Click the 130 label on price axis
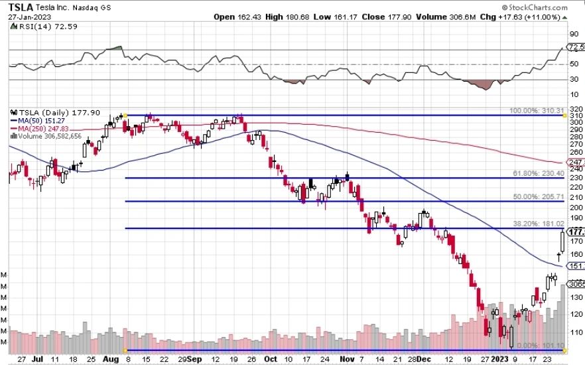 pos(576,297)
